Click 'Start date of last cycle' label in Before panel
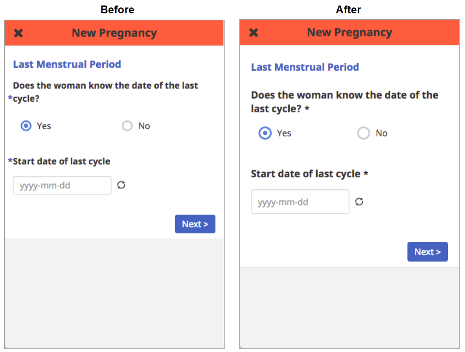 [61, 161]
